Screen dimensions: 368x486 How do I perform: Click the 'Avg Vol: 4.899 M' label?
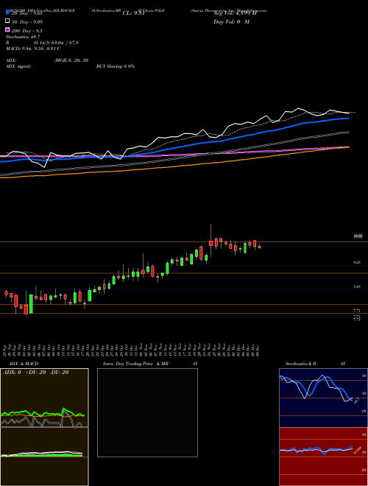pyautogui.click(x=235, y=13)
